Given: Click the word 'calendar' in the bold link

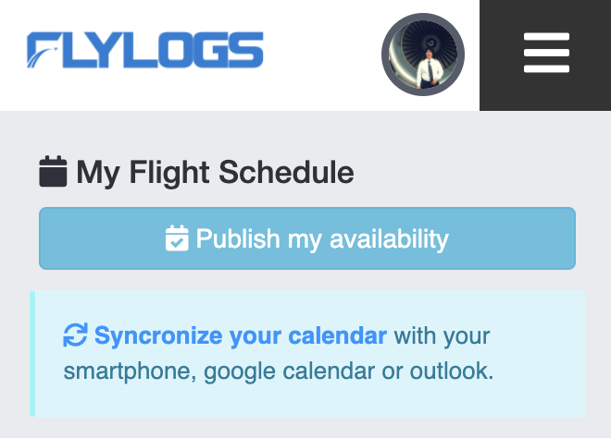Looking at the screenshot, I should click(341, 335).
